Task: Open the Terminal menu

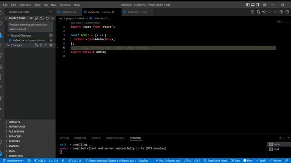Action: (x=65, y=5)
